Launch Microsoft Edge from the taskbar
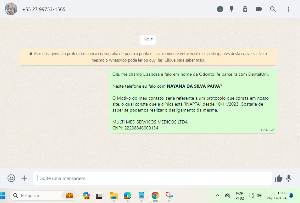 coord(127,195)
